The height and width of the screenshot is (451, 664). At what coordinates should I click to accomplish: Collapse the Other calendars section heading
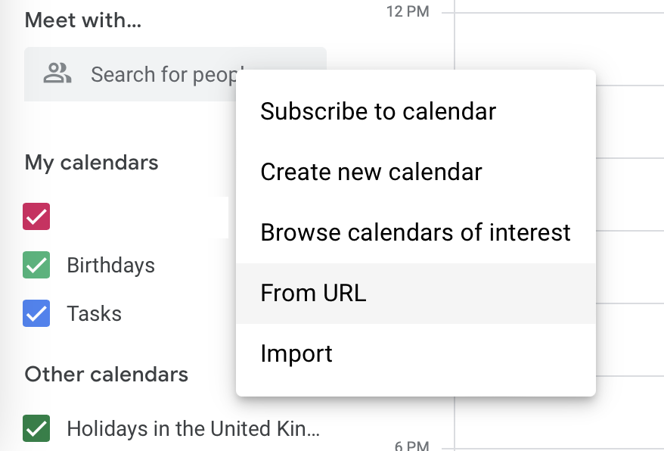[107, 375]
